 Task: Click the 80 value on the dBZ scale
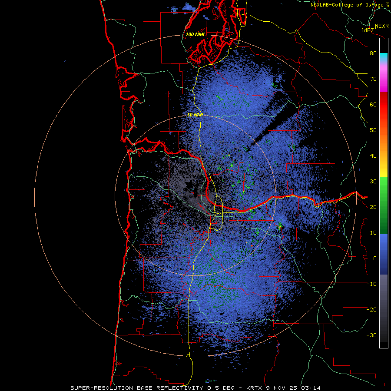(x=373, y=53)
